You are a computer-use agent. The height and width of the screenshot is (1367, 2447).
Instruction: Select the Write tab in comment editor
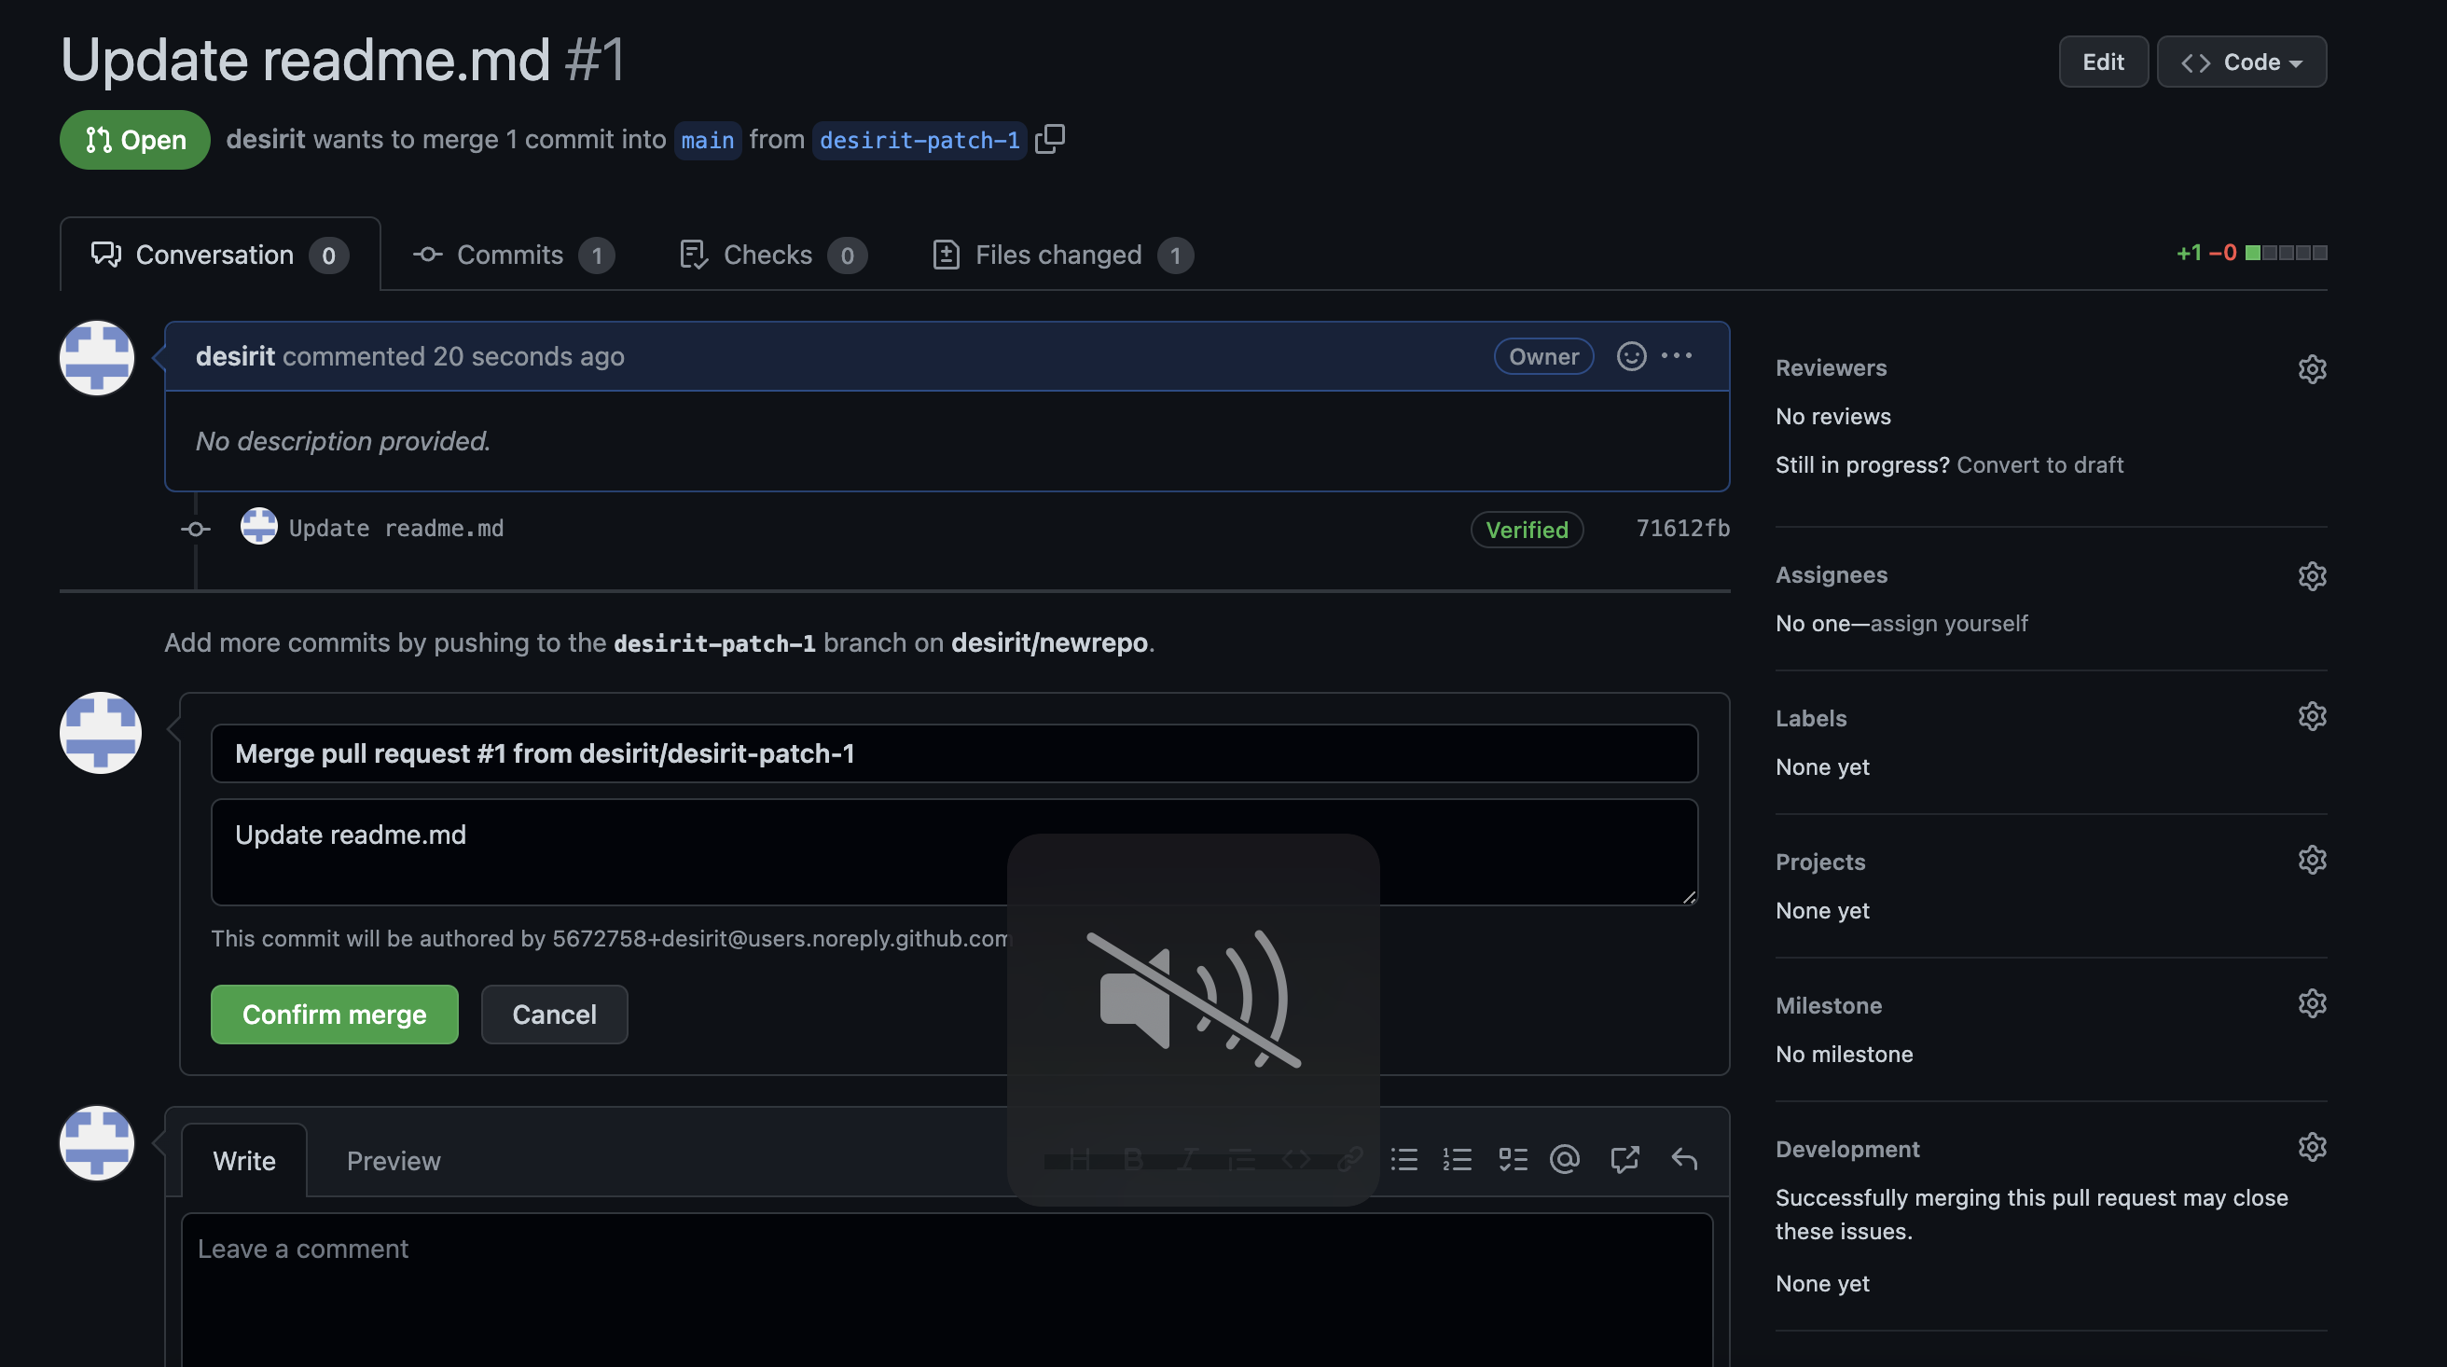click(244, 1161)
